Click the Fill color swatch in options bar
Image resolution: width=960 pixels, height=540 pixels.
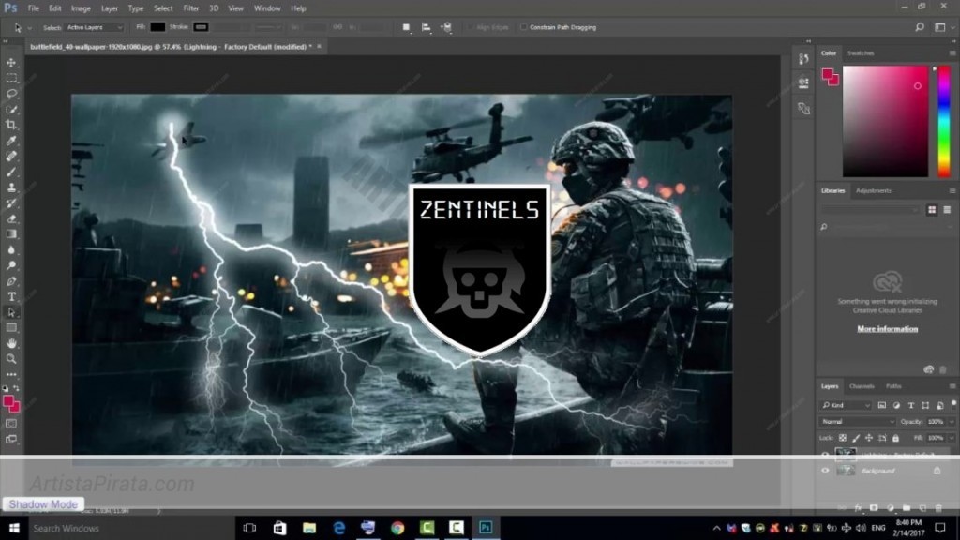pos(157,27)
